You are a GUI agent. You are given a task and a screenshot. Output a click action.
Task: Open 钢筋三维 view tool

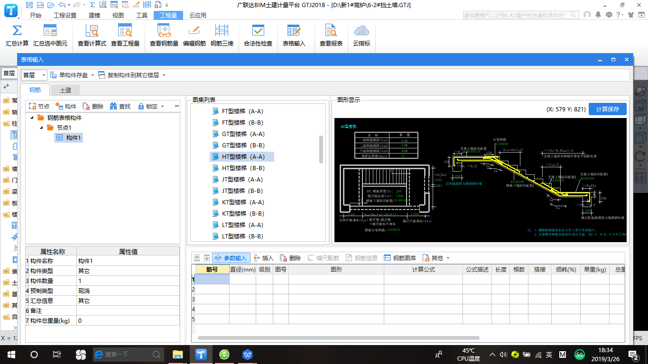[222, 36]
